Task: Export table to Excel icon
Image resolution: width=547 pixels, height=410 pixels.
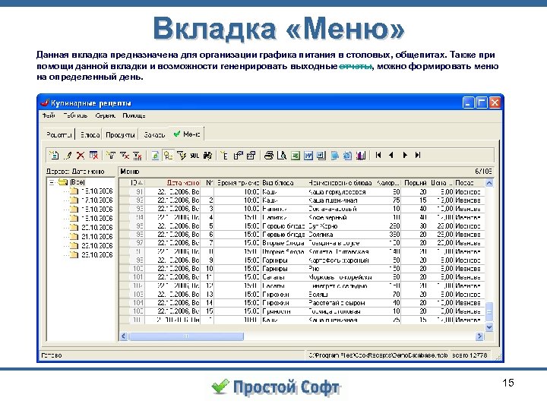Action: [295, 155]
